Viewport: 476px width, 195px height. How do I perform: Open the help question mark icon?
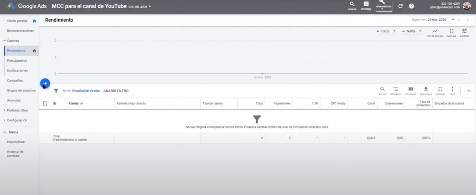[x=411, y=6]
